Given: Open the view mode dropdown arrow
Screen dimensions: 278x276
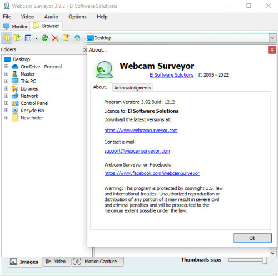Looking at the screenshot, I should [36, 38].
